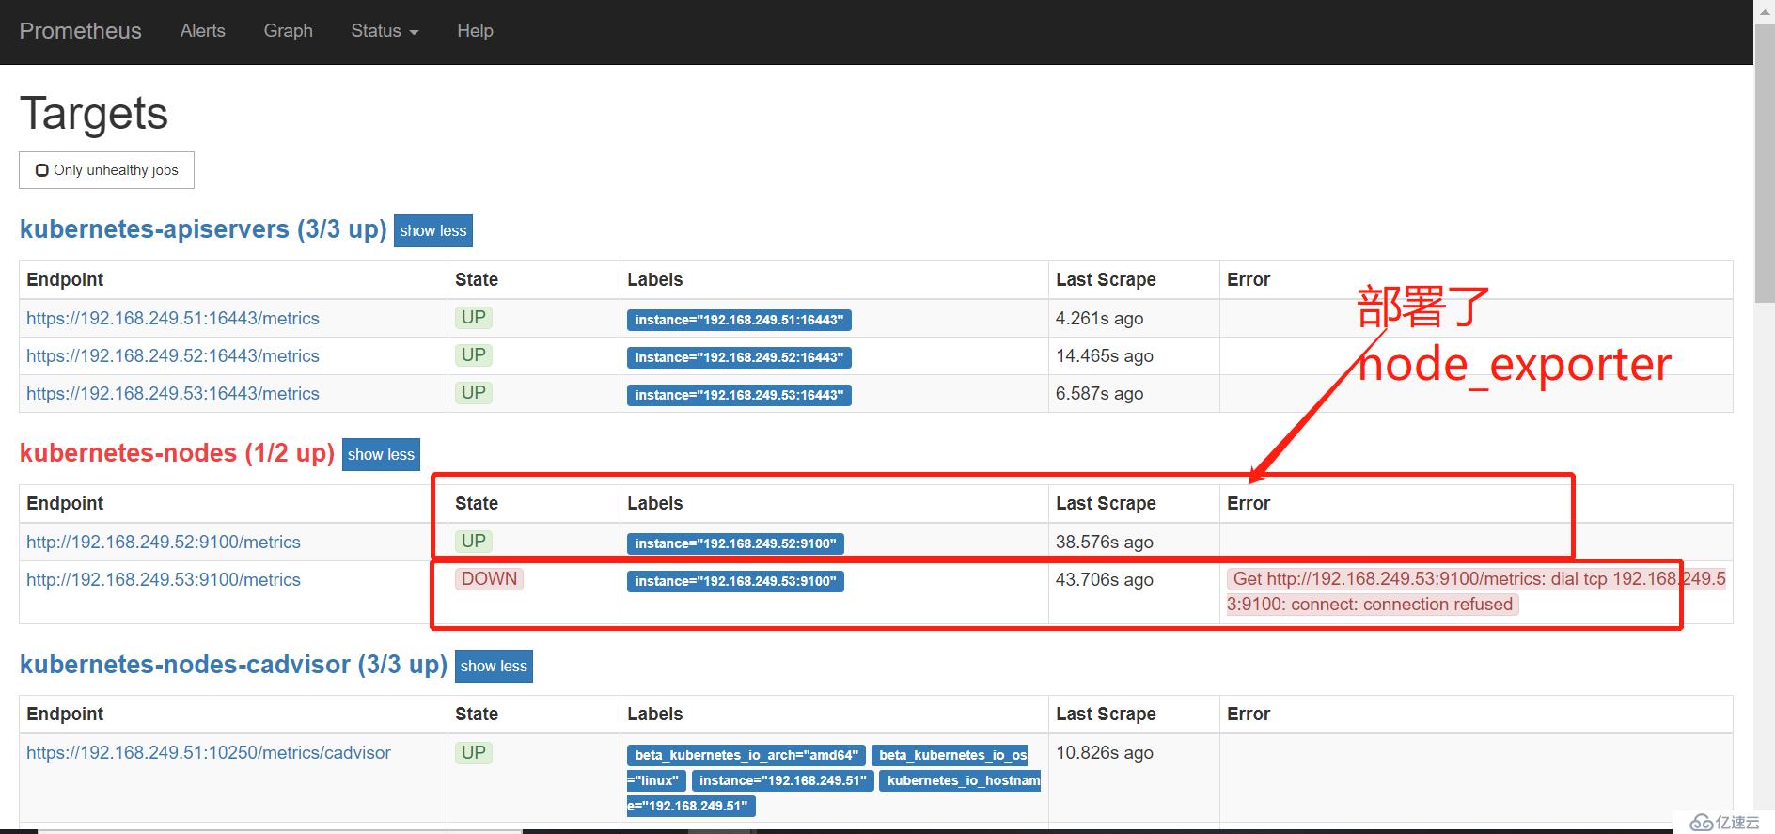Click the instance="192.168.249.51:16443" label badge
This screenshot has width=1775, height=834.
pyautogui.click(x=739, y=320)
